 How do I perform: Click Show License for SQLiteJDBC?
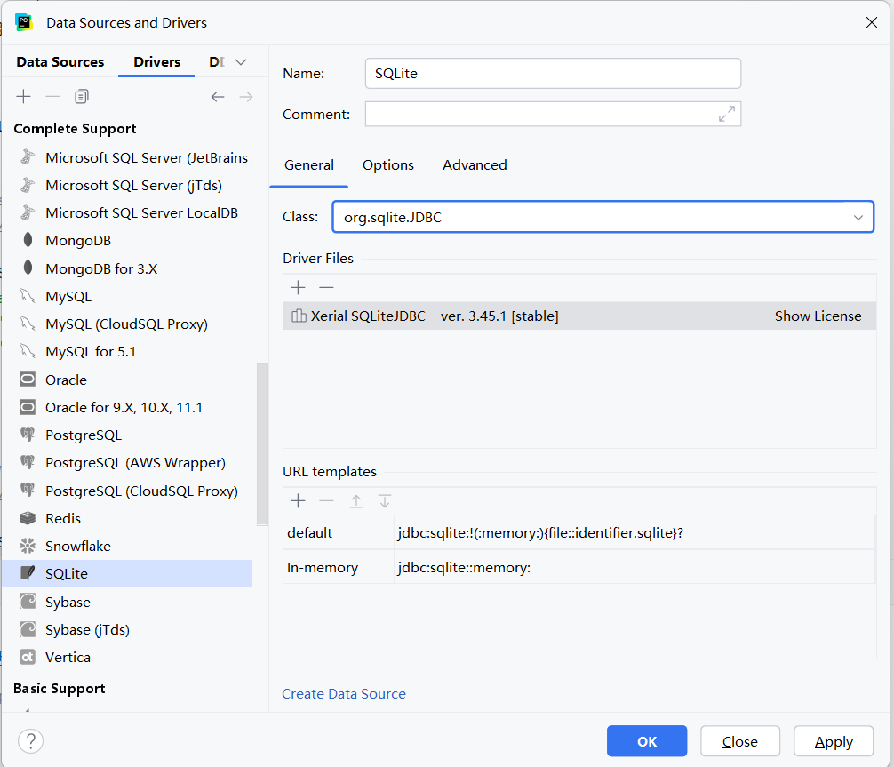818,316
